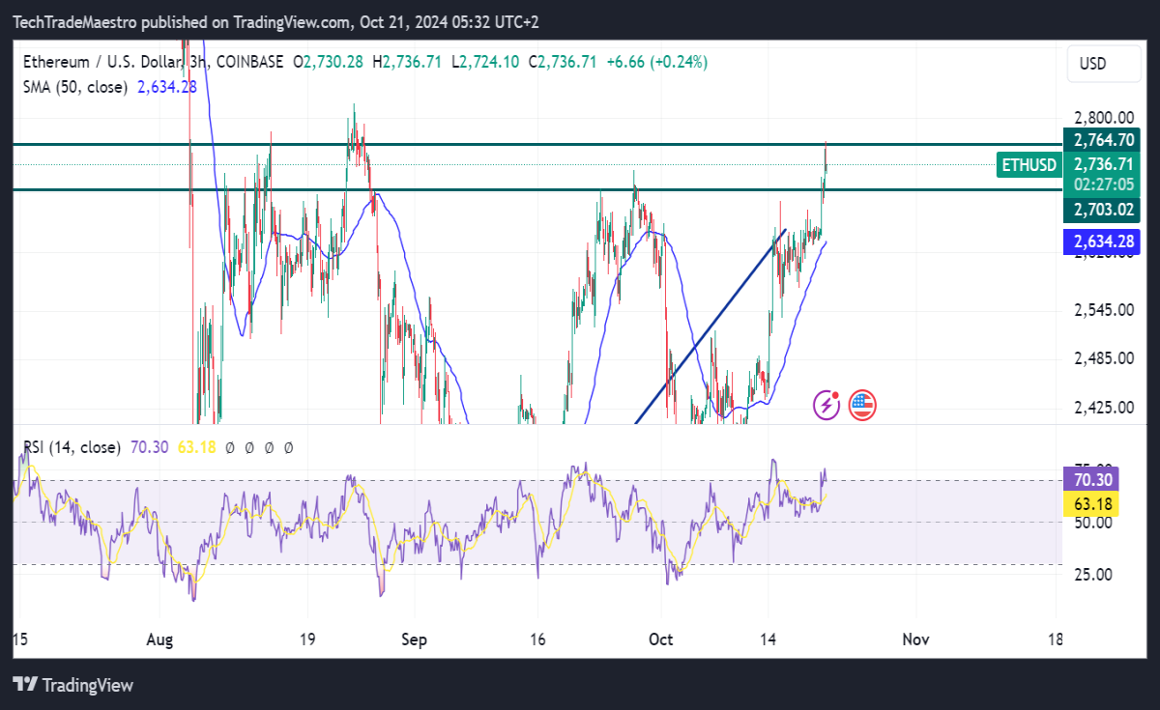
Task: Click the US flag economic event icon
Action: (862, 405)
